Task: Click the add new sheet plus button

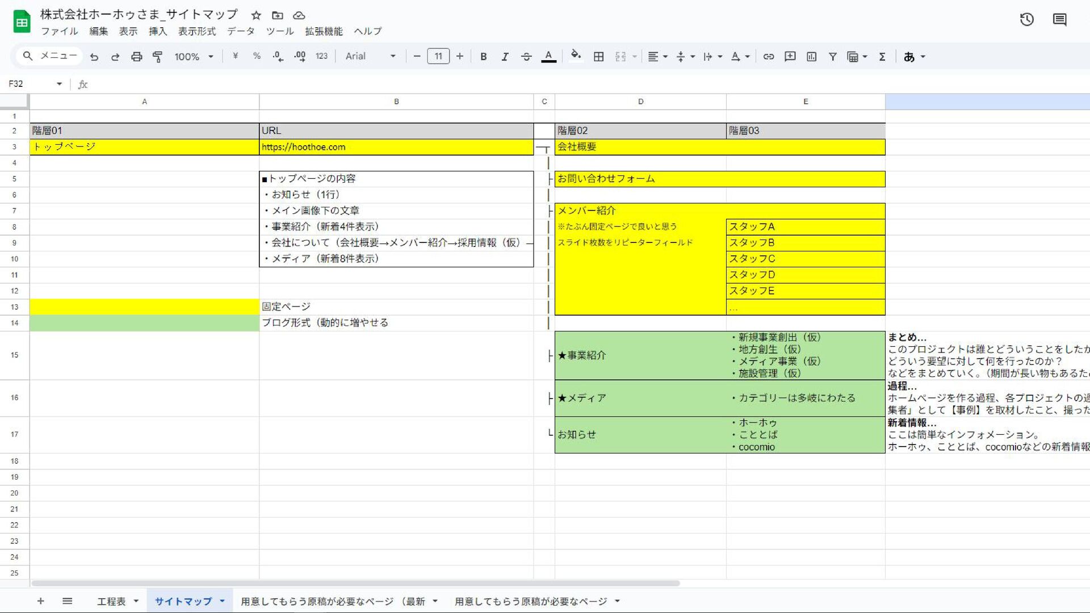Action: pyautogui.click(x=40, y=601)
